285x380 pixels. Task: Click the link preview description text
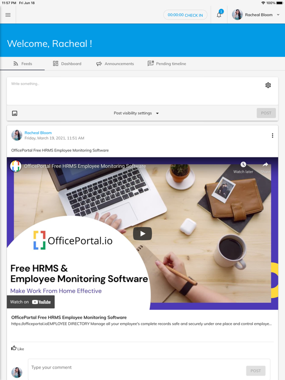(x=142, y=324)
